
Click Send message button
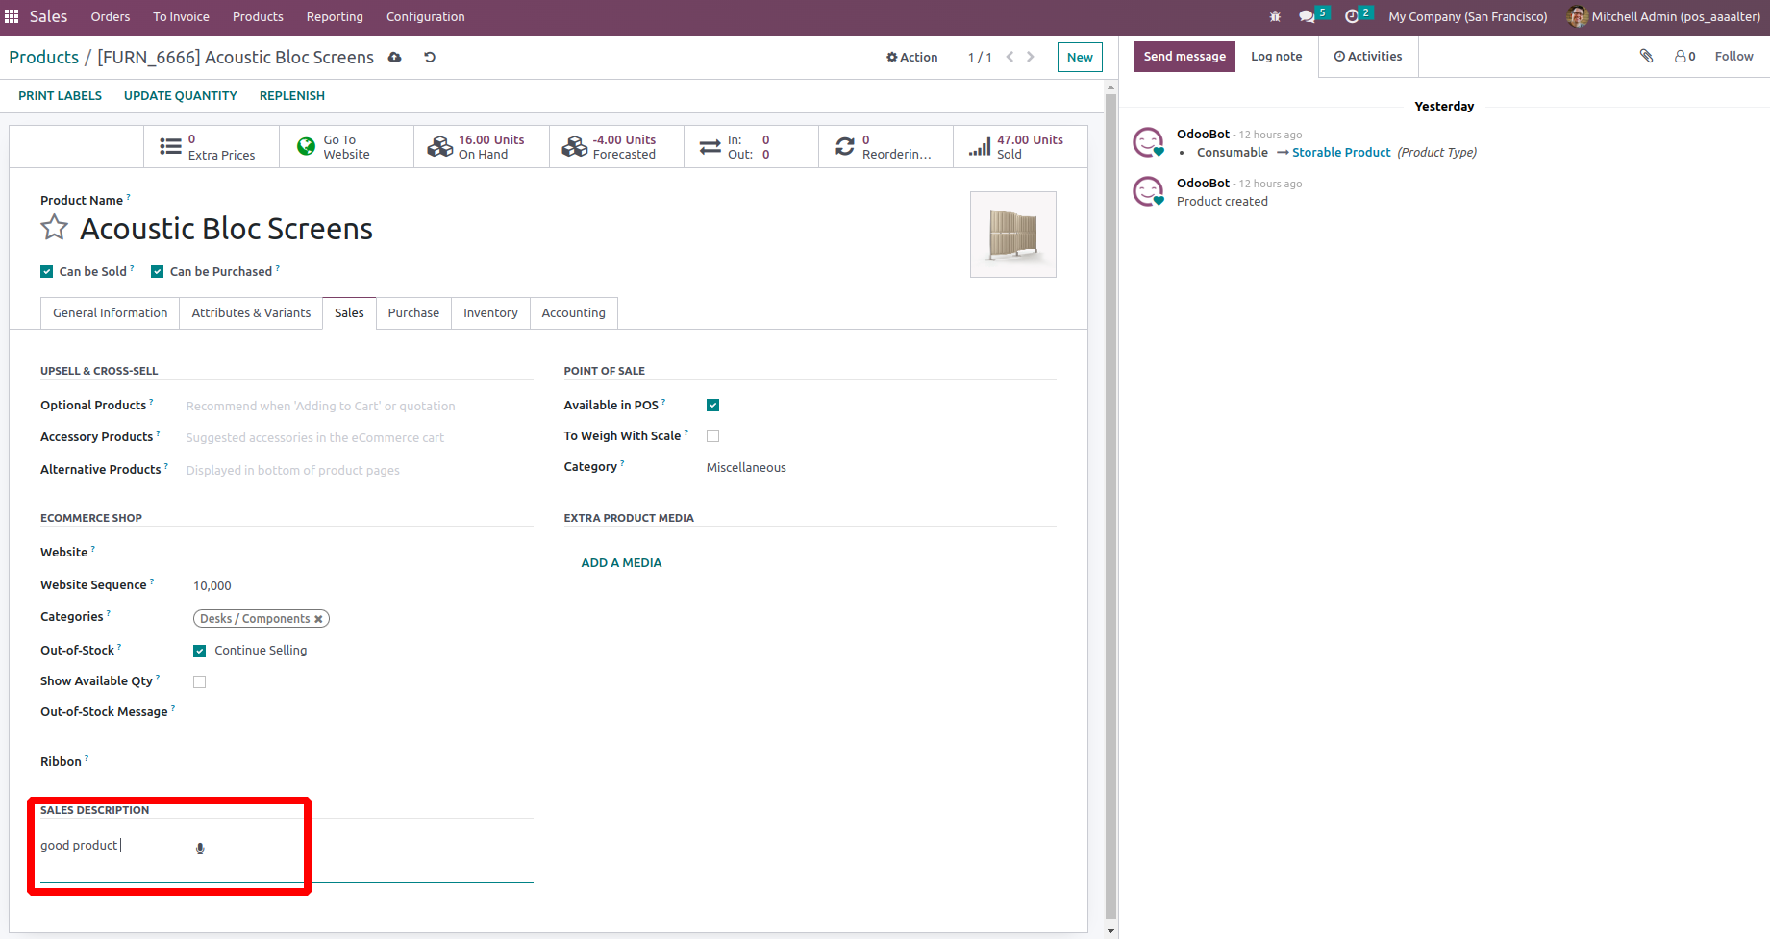click(x=1184, y=56)
